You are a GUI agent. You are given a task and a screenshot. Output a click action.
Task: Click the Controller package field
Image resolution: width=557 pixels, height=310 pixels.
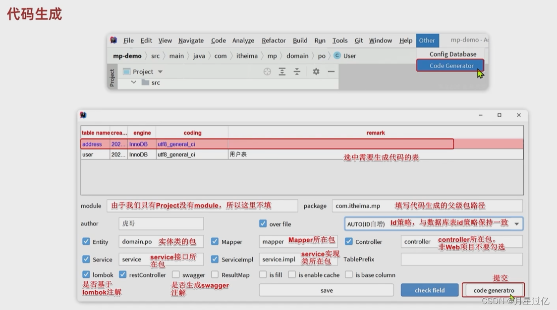click(461, 241)
